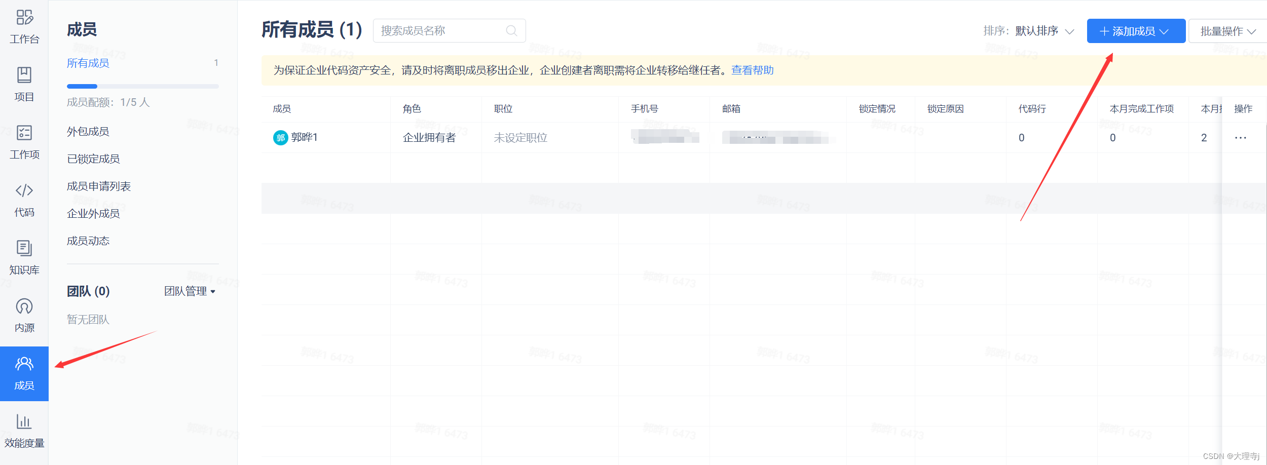Open 已锁定成员 list

point(93,159)
